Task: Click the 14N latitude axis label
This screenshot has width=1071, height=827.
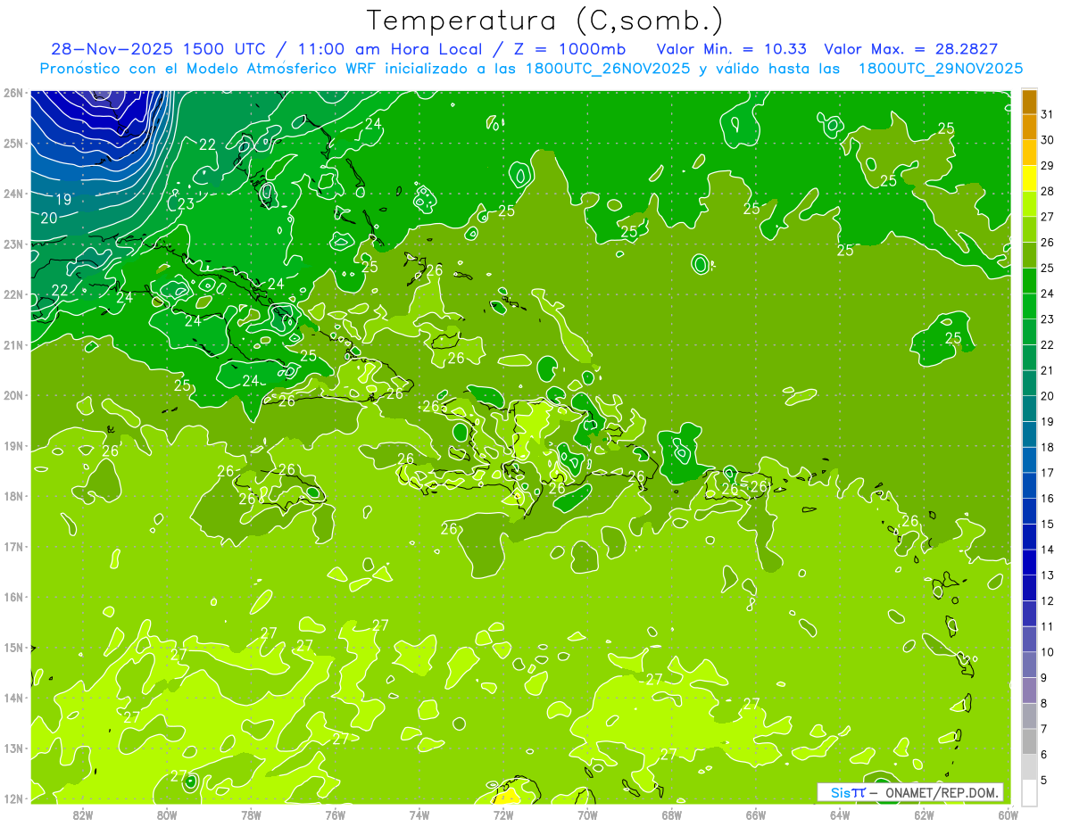Action: (13, 698)
